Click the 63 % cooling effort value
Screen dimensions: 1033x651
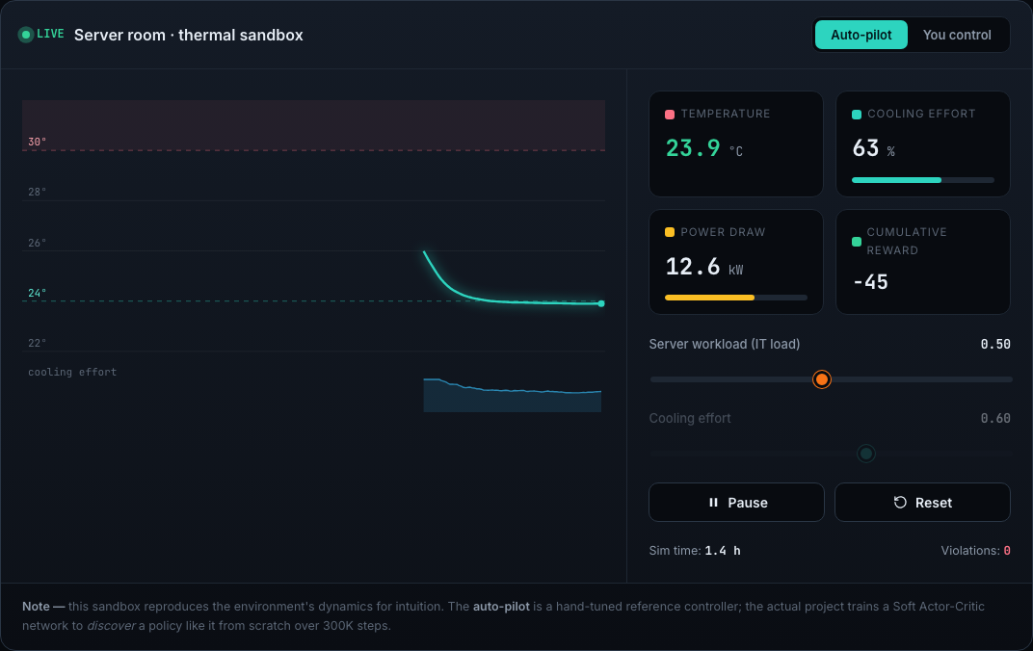point(874,148)
